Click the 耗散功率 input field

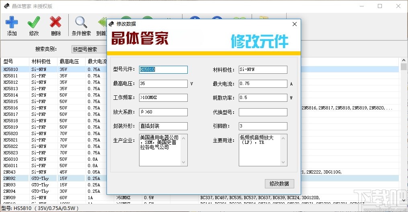point(263,97)
